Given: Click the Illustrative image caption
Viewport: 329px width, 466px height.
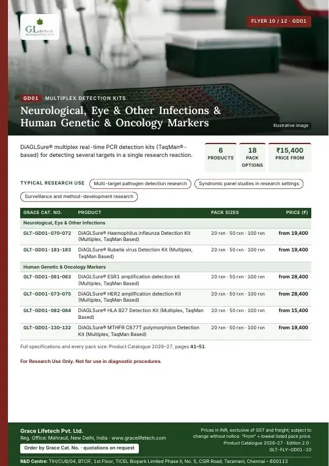Looking at the screenshot, I should click(x=290, y=126).
